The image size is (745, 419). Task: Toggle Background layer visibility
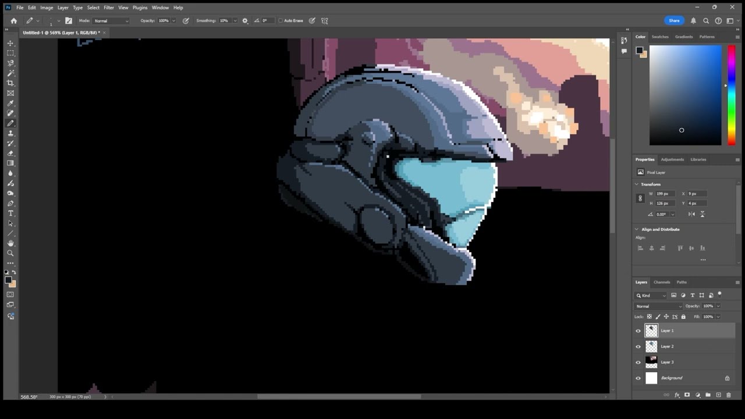click(638, 378)
